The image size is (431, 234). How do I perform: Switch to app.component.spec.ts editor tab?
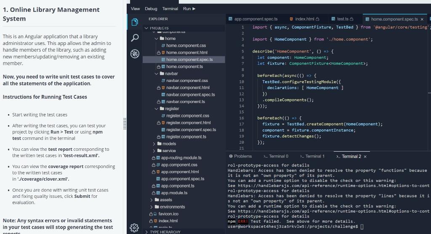click(253, 19)
